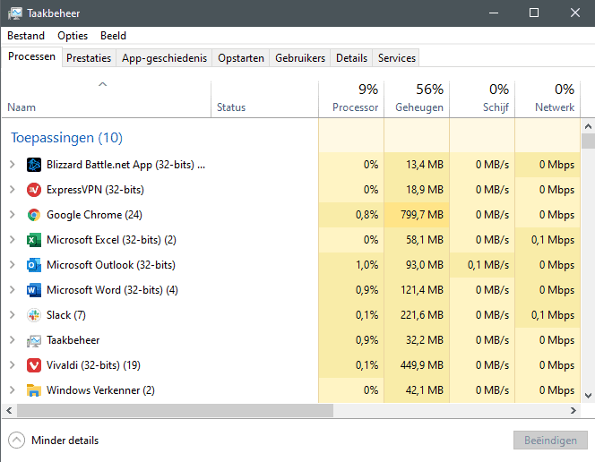Image resolution: width=595 pixels, height=462 pixels.
Task: Select the Slack (7) row name
Action: [x=66, y=315]
